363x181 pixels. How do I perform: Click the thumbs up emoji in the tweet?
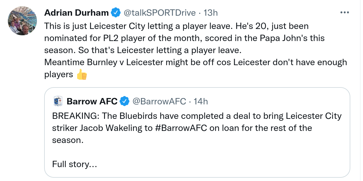(x=82, y=75)
